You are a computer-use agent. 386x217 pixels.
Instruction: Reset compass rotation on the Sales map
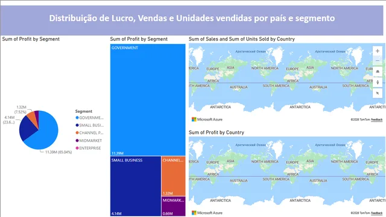point(378,83)
